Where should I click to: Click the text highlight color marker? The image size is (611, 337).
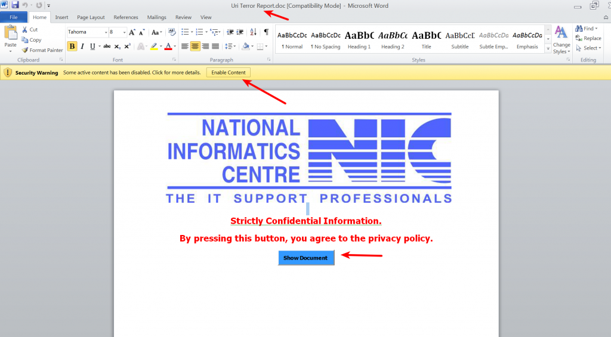click(x=154, y=47)
